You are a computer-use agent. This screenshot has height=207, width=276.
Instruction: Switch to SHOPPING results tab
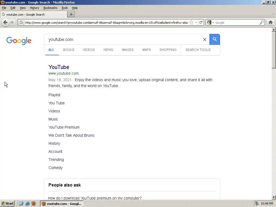point(168,50)
